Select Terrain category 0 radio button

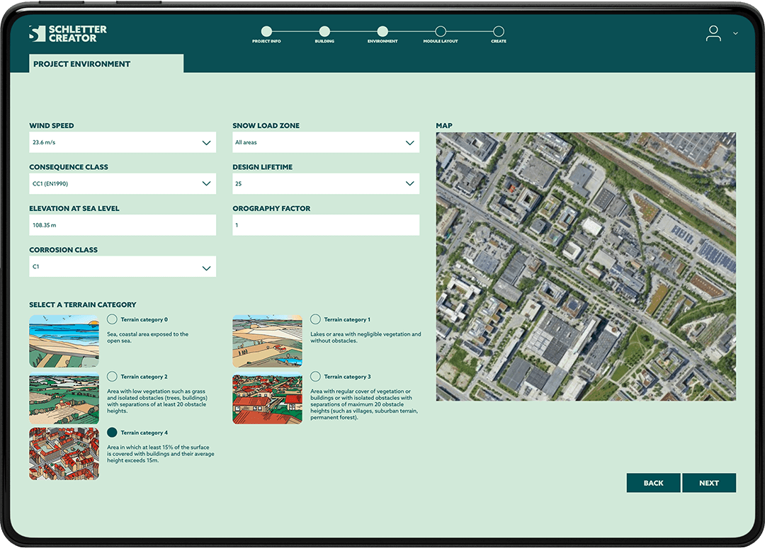112,319
